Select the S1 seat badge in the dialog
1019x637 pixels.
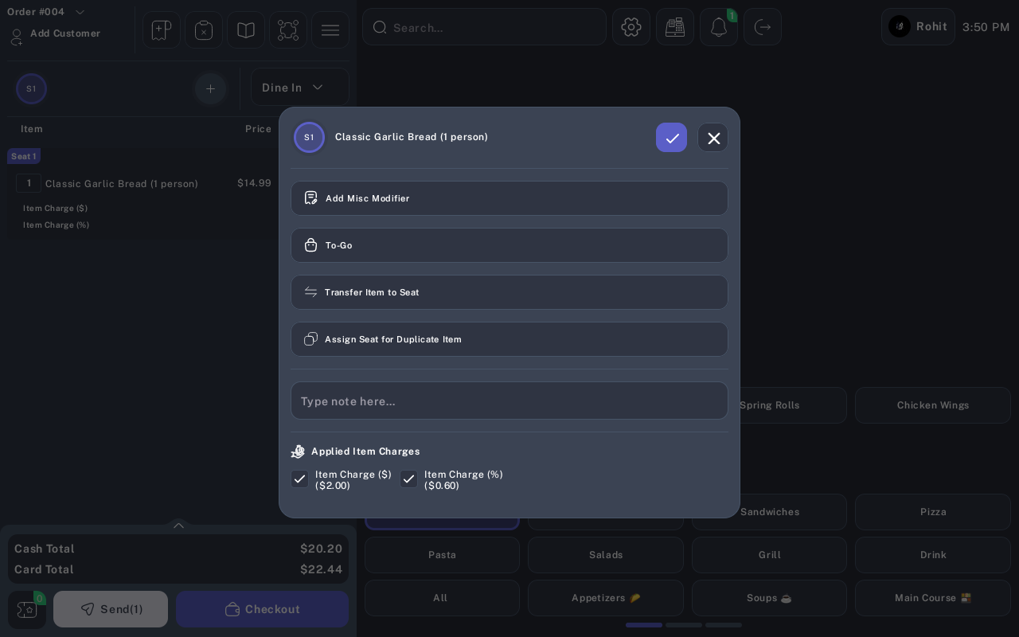pyautogui.click(x=309, y=137)
